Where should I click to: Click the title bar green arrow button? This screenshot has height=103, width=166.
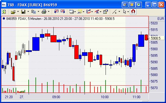(138, 5)
